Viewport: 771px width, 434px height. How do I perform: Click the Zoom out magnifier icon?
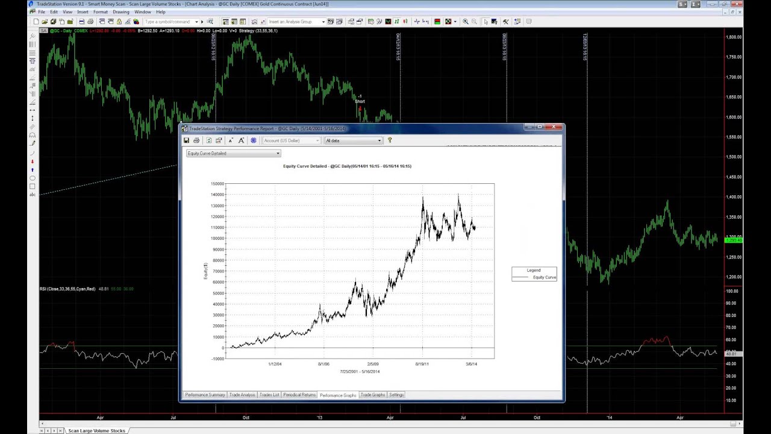point(474,22)
